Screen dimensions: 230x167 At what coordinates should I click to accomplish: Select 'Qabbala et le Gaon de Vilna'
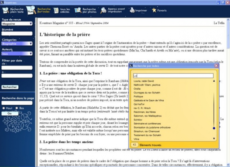(149, 100)
